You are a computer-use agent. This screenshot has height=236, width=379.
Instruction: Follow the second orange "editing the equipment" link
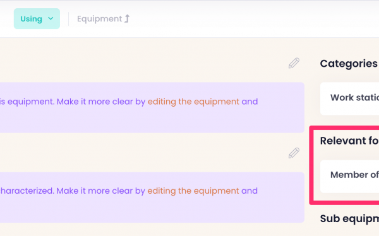tap(193, 191)
